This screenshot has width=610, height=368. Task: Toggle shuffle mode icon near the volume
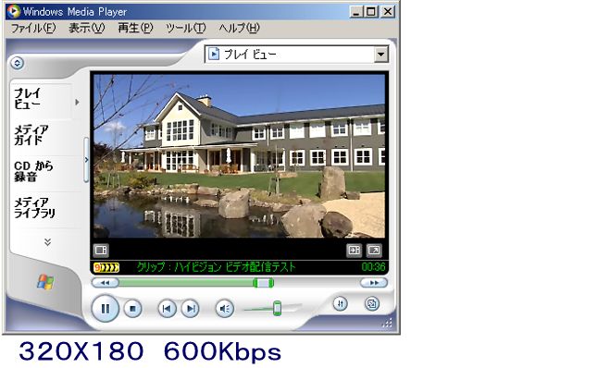pyautogui.click(x=341, y=303)
